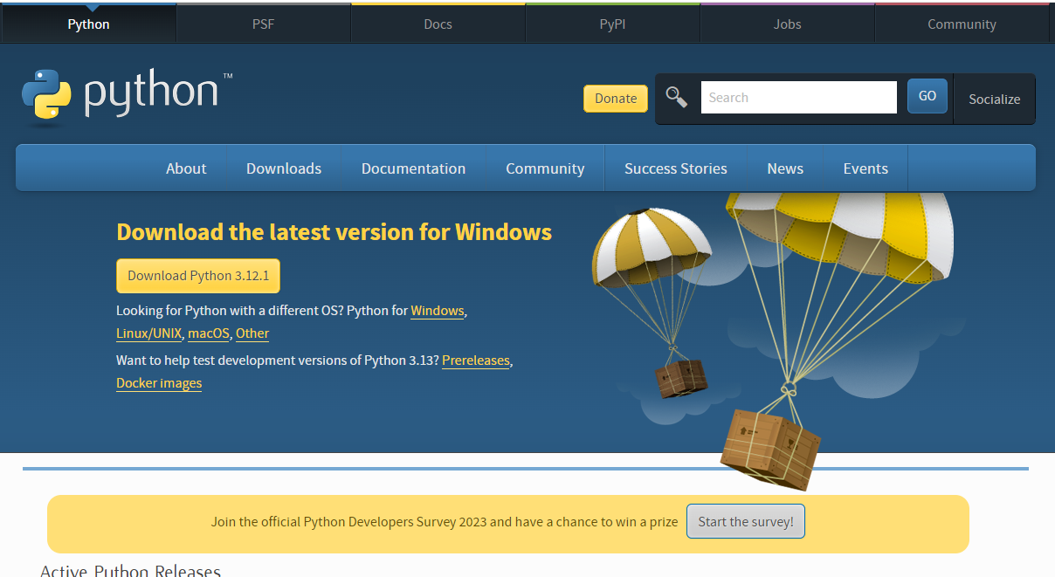Image resolution: width=1055 pixels, height=577 pixels.
Task: Follow the Other platforms link
Action: 252,333
